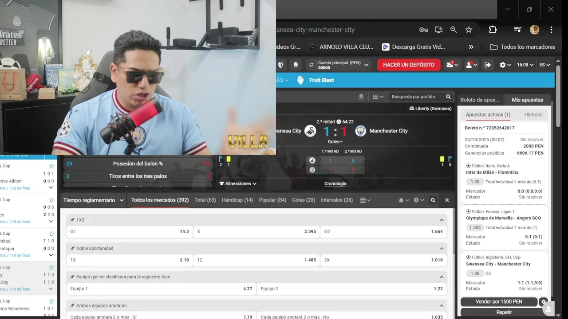This screenshot has width=568, height=319.
Task: Select the Intervalos (26) tab
Action: [x=337, y=200]
